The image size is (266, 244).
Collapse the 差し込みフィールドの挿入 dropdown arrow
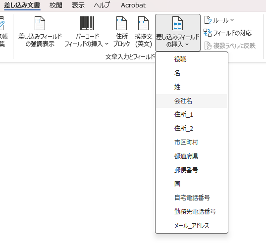pyautogui.click(x=187, y=44)
